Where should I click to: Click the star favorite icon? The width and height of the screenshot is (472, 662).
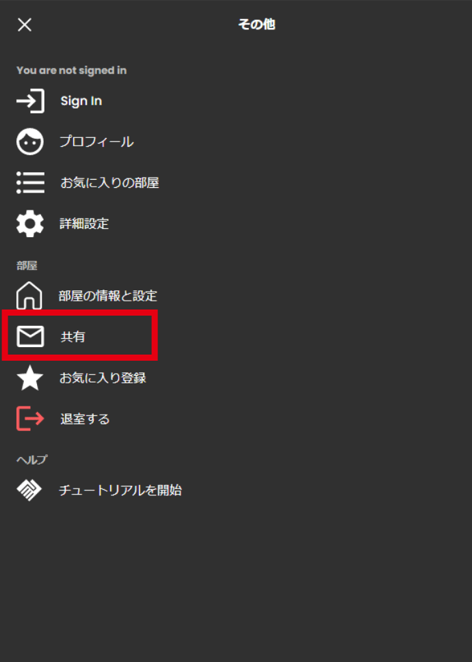(30, 377)
